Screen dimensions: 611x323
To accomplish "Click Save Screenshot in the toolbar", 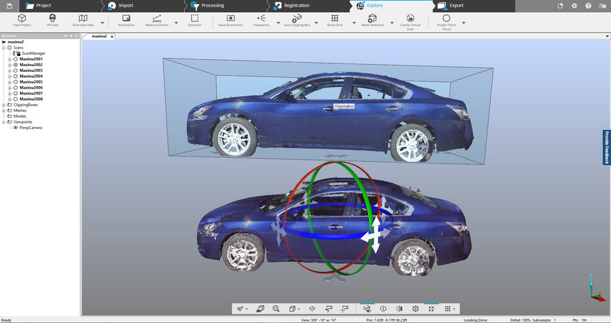I will (x=230, y=19).
